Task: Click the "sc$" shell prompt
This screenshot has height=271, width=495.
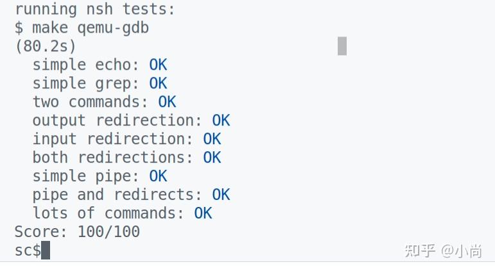Action: click(x=28, y=250)
